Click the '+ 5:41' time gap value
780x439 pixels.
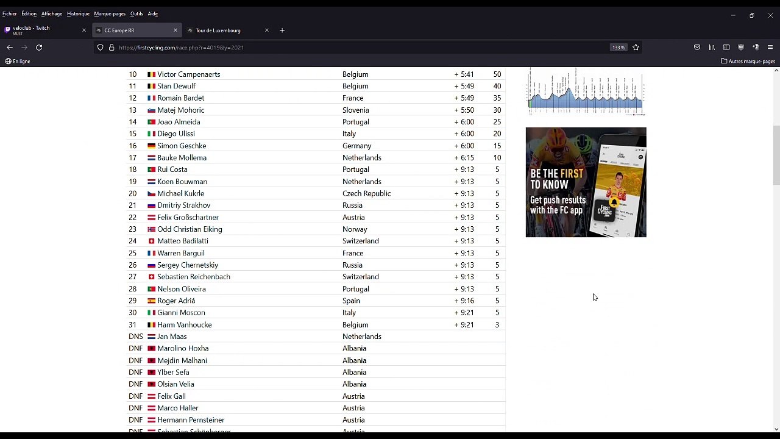(464, 74)
